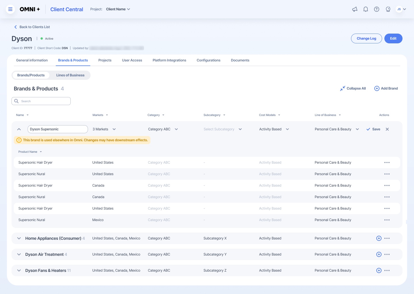This screenshot has height=294, width=414.
Task: Expand the Dyson Air Treatment brand
Action: (19, 254)
